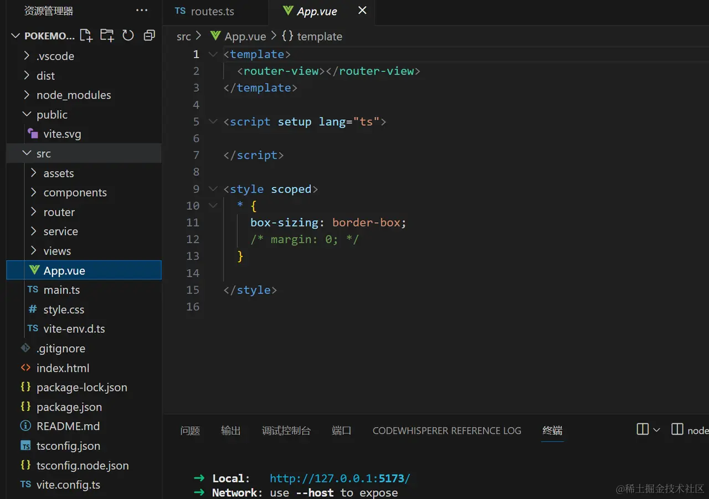Open the 调试控制台 panel tab
The width and height of the screenshot is (709, 499).
[286, 430]
